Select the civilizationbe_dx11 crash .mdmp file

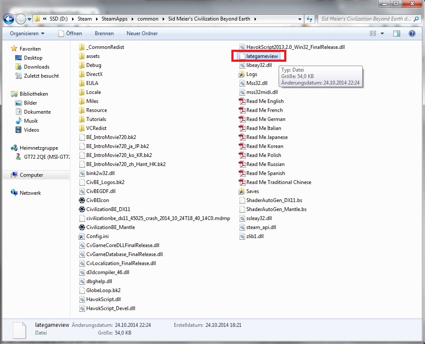pyautogui.click(x=155, y=218)
